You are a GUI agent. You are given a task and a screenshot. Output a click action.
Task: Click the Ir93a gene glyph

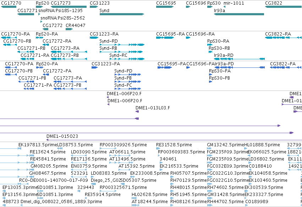(239, 14)
